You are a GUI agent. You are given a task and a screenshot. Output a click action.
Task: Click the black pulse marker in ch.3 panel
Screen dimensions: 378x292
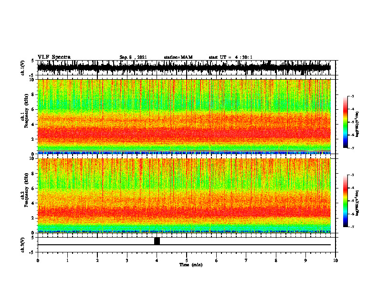pyautogui.click(x=157, y=241)
